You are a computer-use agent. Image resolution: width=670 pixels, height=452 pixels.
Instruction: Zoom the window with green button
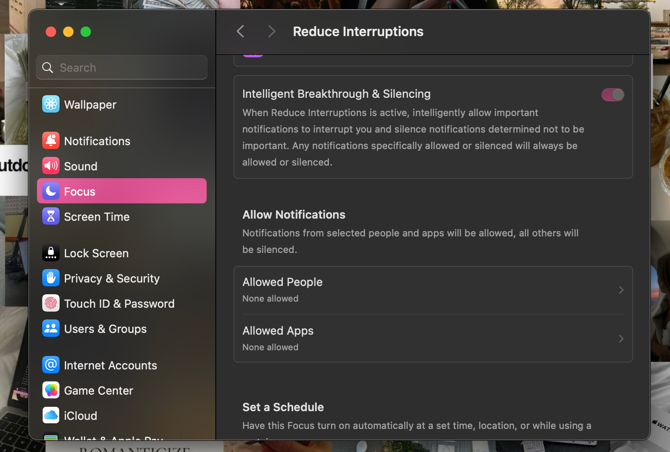86,32
